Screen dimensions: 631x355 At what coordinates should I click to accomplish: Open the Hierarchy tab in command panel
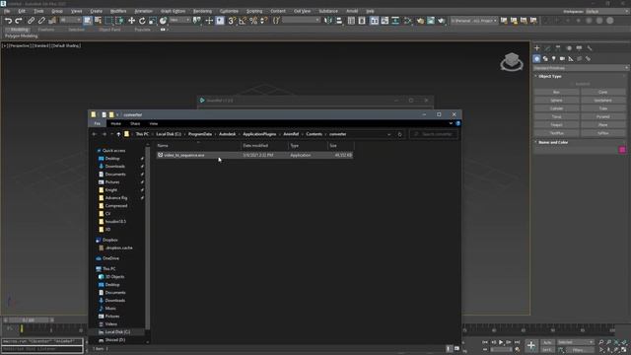pos(558,48)
